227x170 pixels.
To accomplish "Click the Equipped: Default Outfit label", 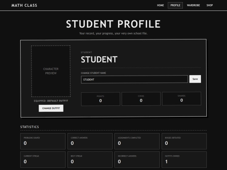I will click(x=51, y=101).
